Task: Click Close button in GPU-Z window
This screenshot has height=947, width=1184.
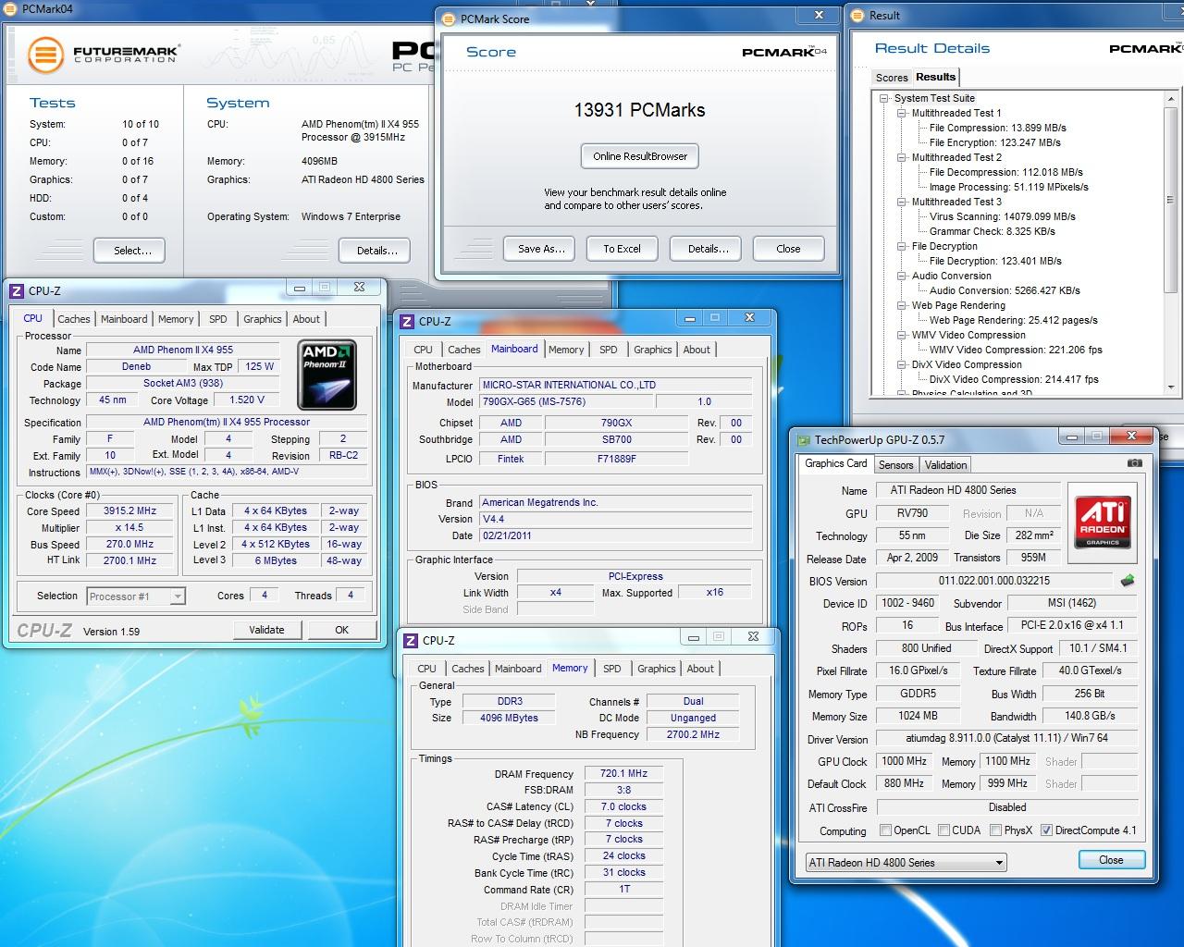Action: 1111,860
